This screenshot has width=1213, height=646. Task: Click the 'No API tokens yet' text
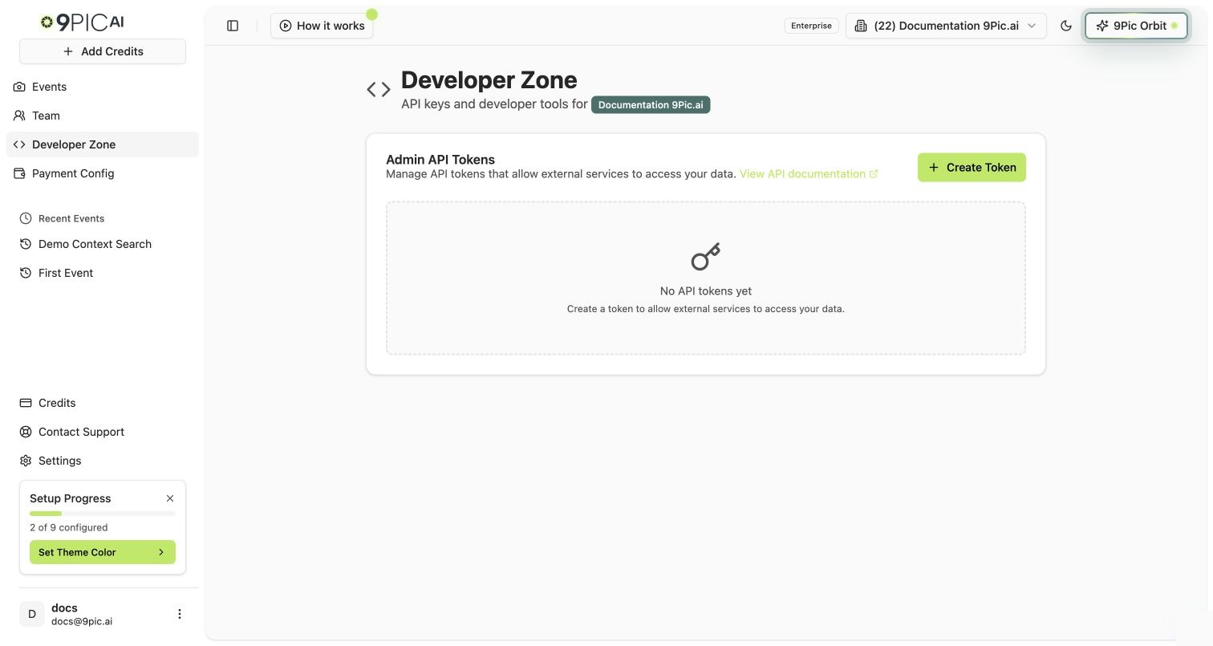(706, 291)
